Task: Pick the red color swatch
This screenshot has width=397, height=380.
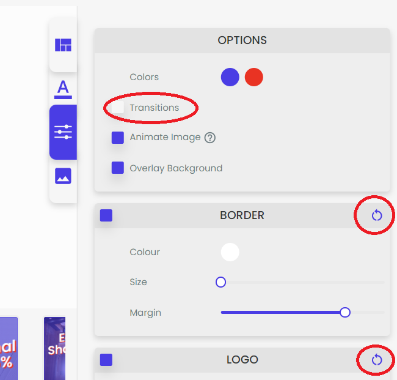Action: click(253, 77)
